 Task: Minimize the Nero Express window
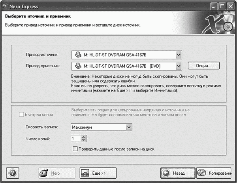pyautogui.click(x=214, y=6)
